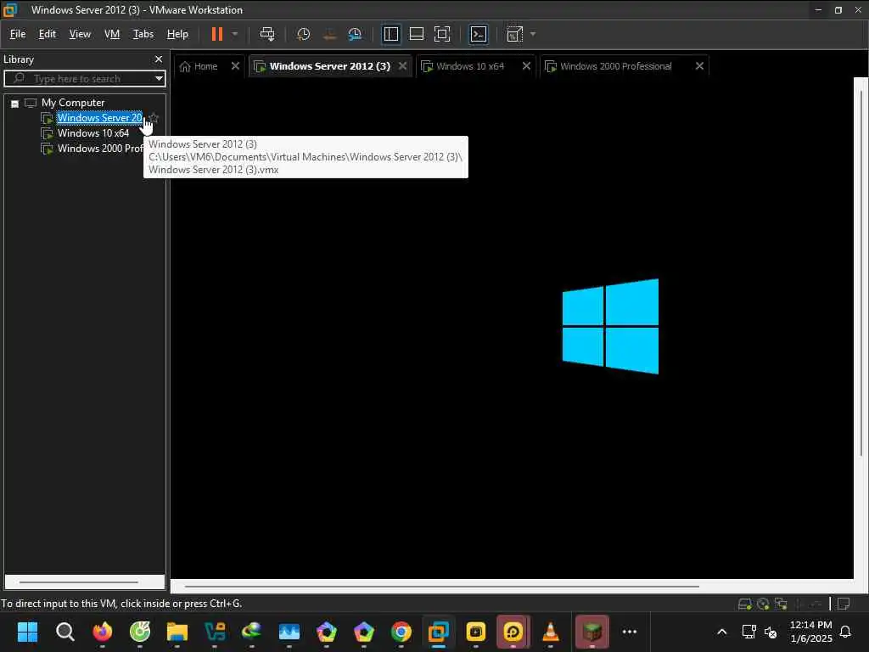Click the stretch guest display icon

pyautogui.click(x=515, y=34)
